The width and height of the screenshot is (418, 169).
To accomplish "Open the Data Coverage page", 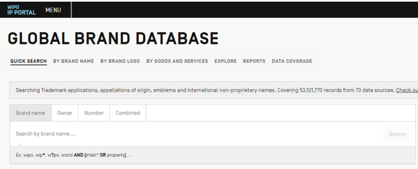I will pyautogui.click(x=292, y=61).
